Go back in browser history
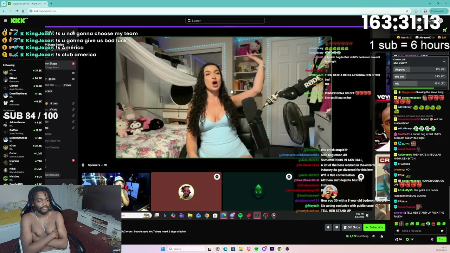450x253 pixels. (x=4, y=11)
